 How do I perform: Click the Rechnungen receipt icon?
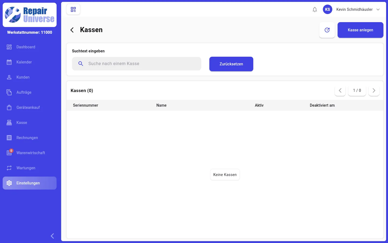[9, 138]
